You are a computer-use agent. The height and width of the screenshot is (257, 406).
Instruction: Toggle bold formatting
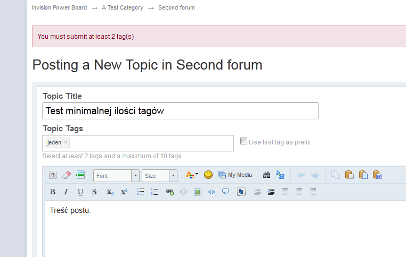53,192
